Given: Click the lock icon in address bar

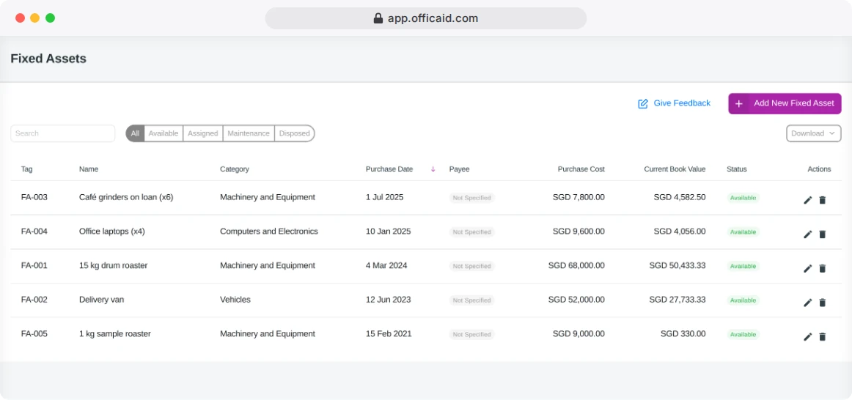Looking at the screenshot, I should [378, 18].
